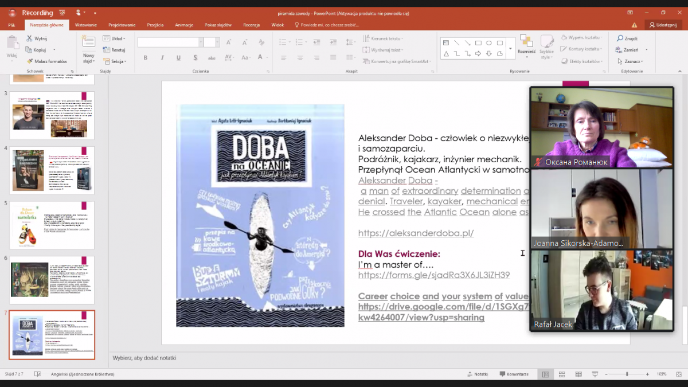The height and width of the screenshot is (387, 688).
Task: Click the Nowy slajd icon
Action: click(88, 41)
